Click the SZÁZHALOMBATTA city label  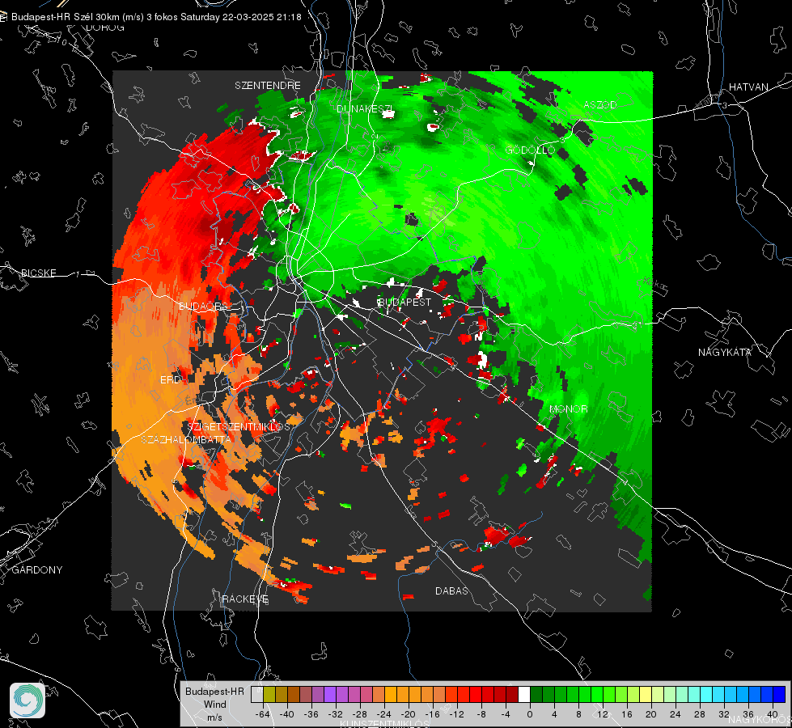point(186,439)
